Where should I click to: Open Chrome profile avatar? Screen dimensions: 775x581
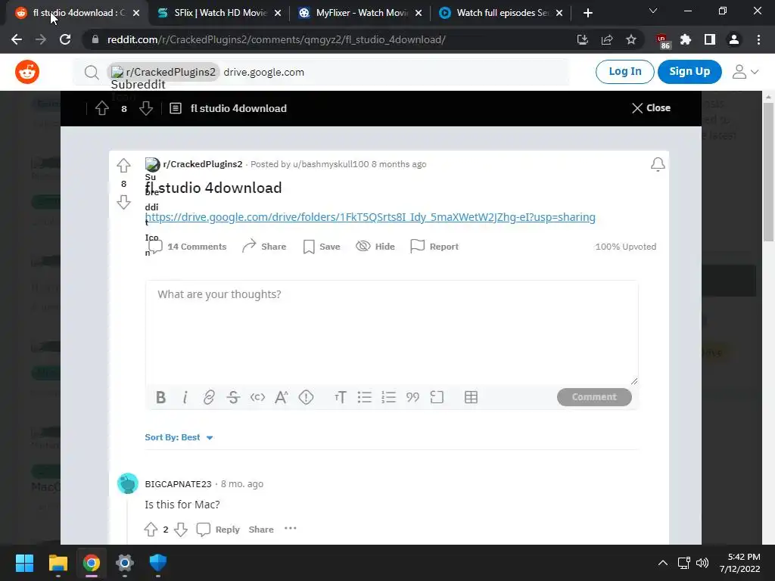coord(734,39)
